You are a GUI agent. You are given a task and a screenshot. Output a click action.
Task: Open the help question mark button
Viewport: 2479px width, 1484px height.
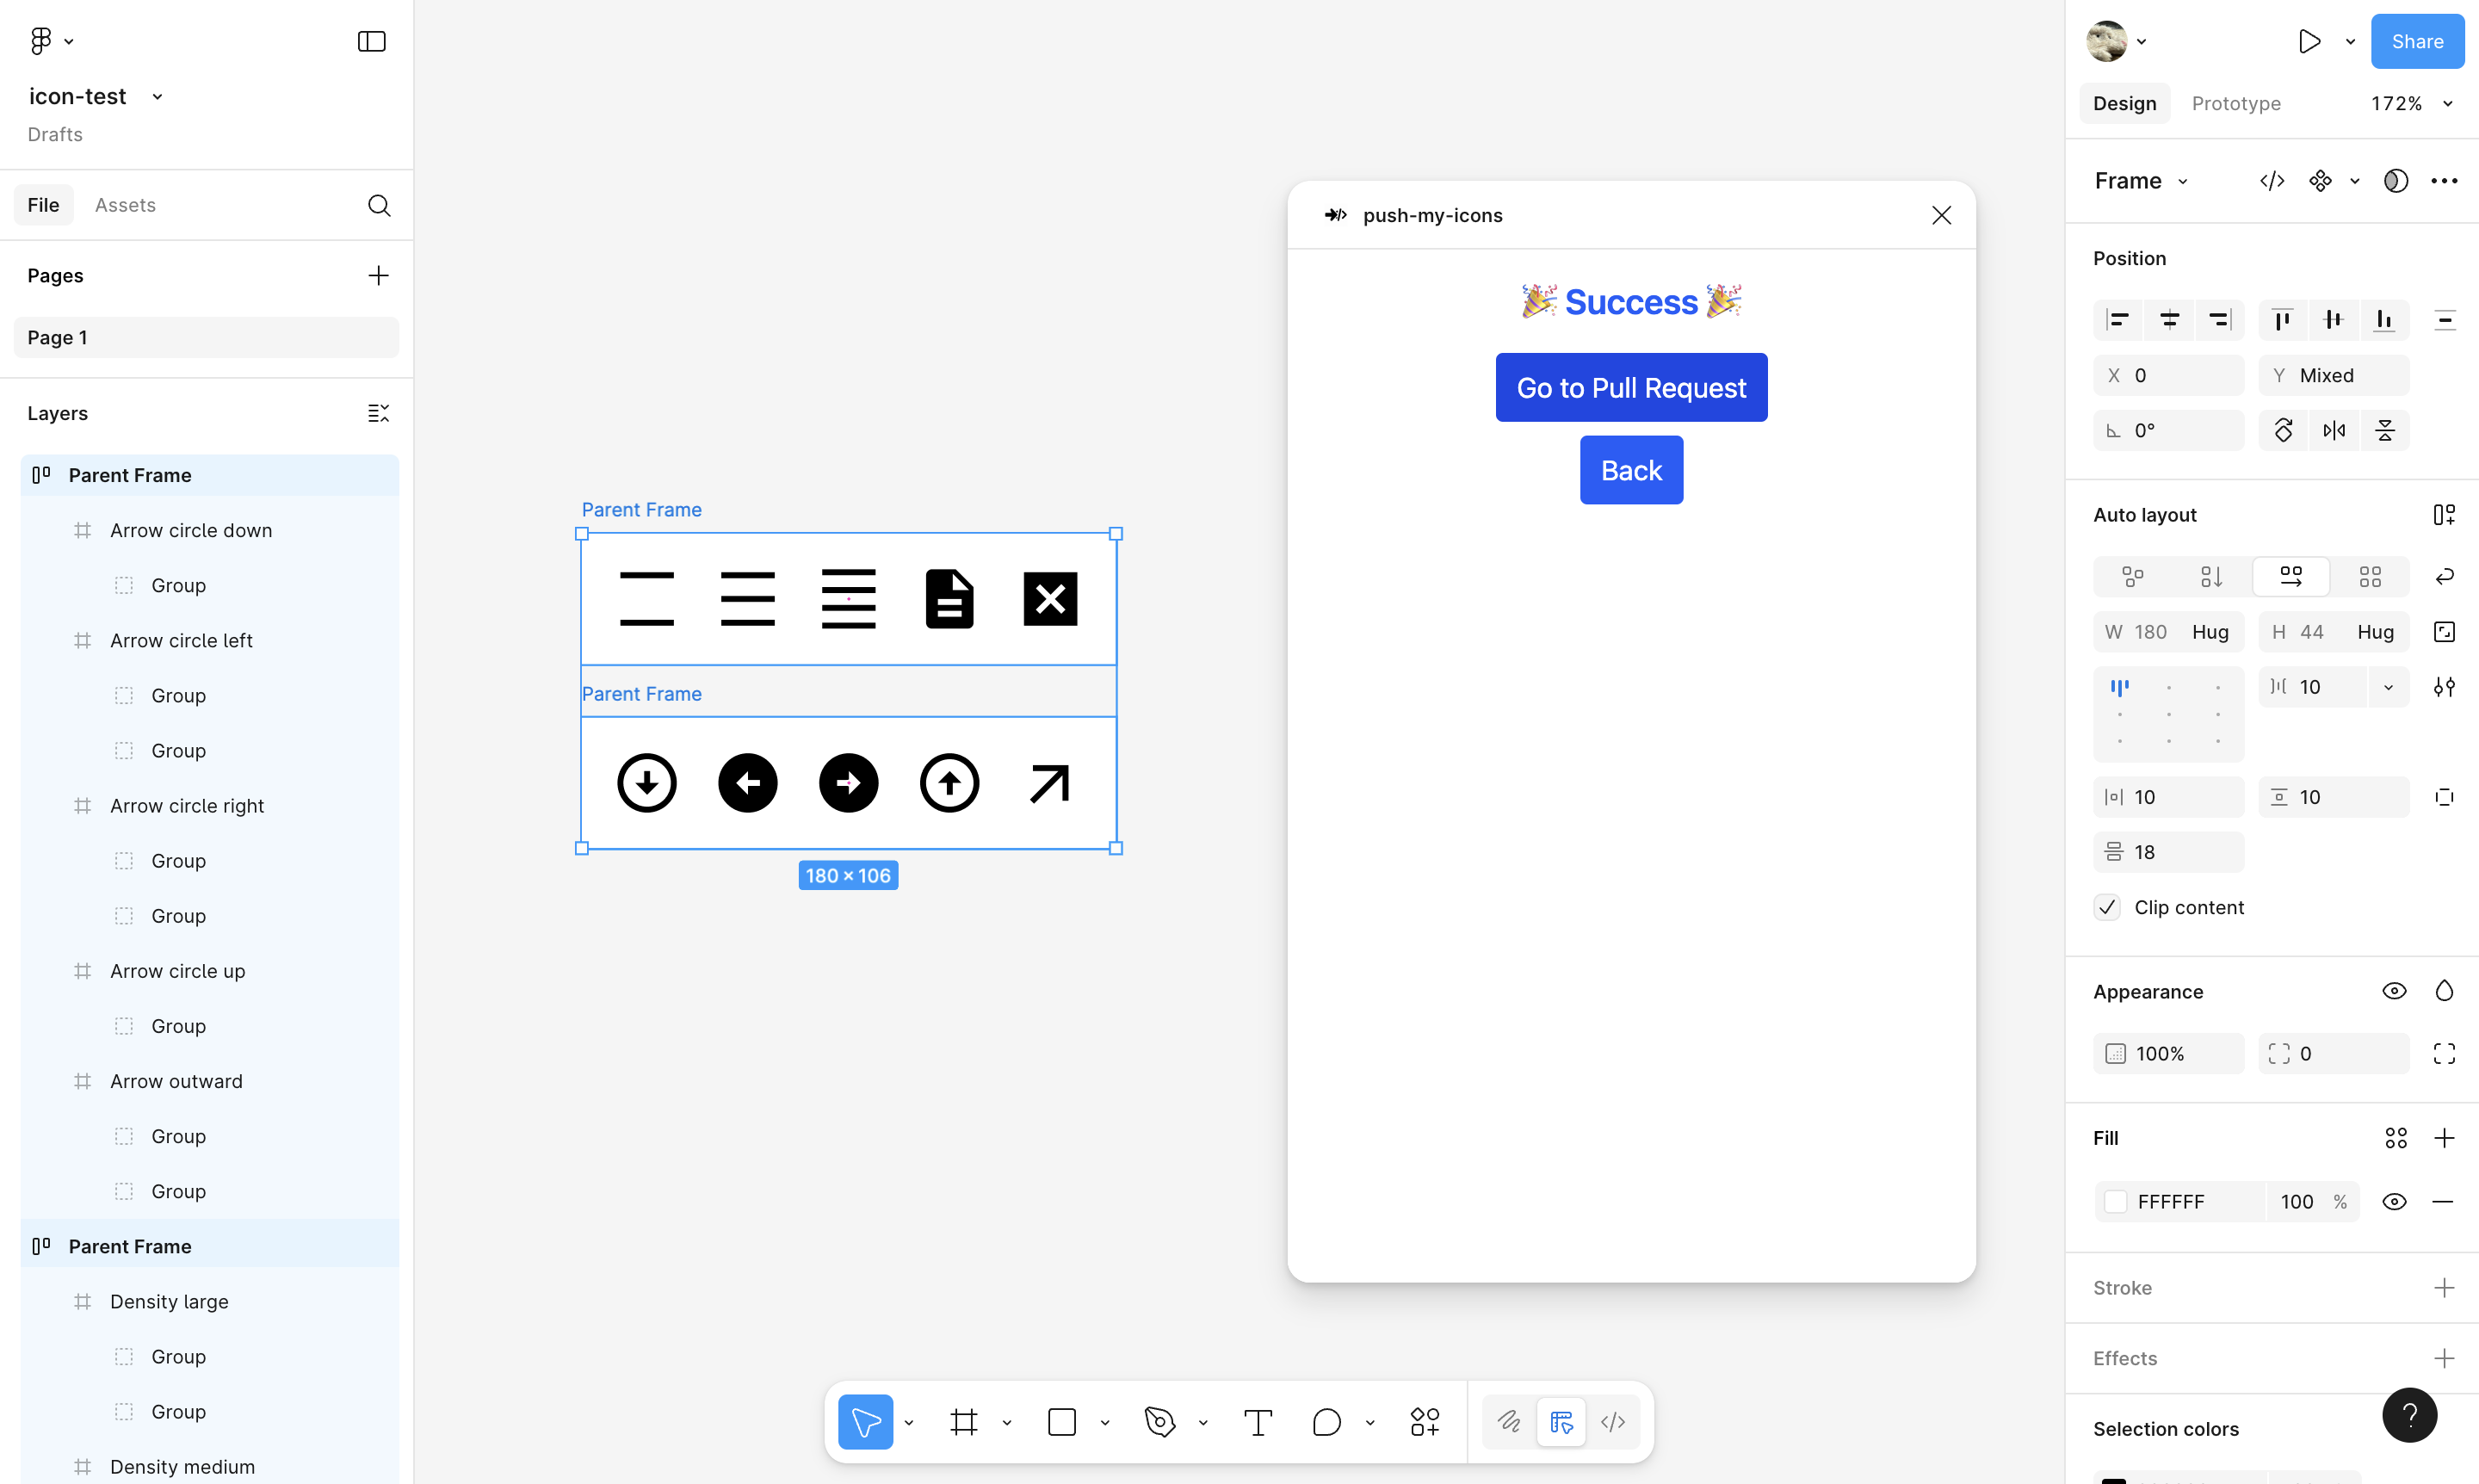coord(2409,1415)
